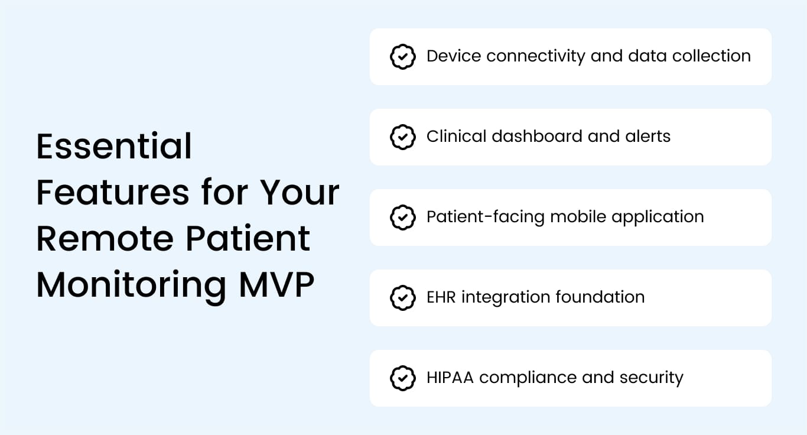Select the check badge for Patient-facing mobile application

tap(402, 218)
